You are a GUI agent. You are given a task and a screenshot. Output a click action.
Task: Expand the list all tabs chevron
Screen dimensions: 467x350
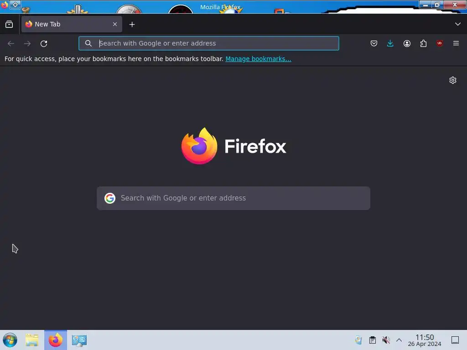(458, 24)
